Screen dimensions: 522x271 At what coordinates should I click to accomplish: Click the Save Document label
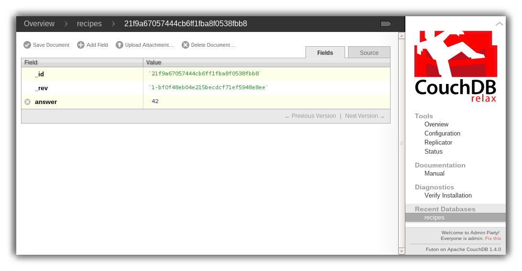coord(51,45)
